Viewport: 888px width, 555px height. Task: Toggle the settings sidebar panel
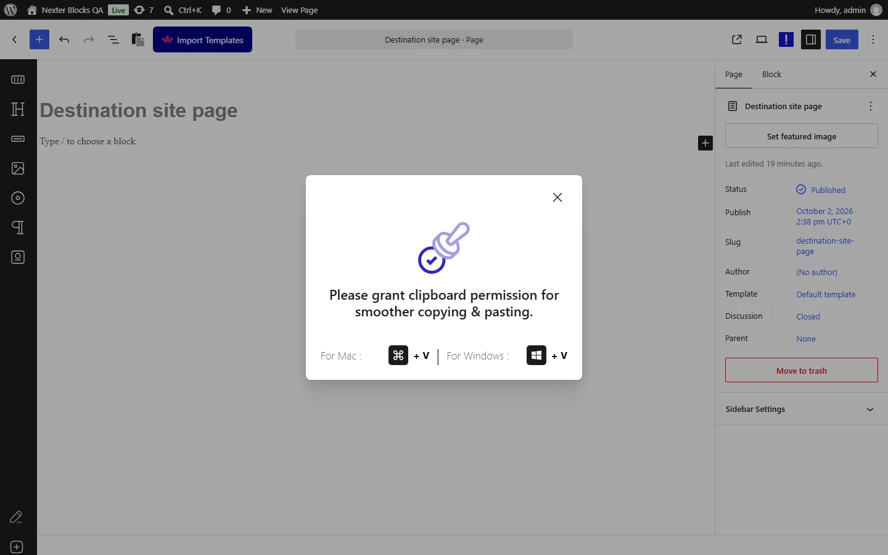point(811,39)
